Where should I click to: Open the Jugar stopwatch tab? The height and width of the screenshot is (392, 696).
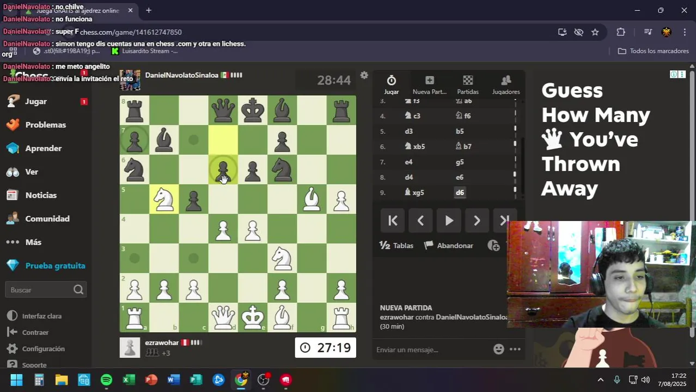391,85
